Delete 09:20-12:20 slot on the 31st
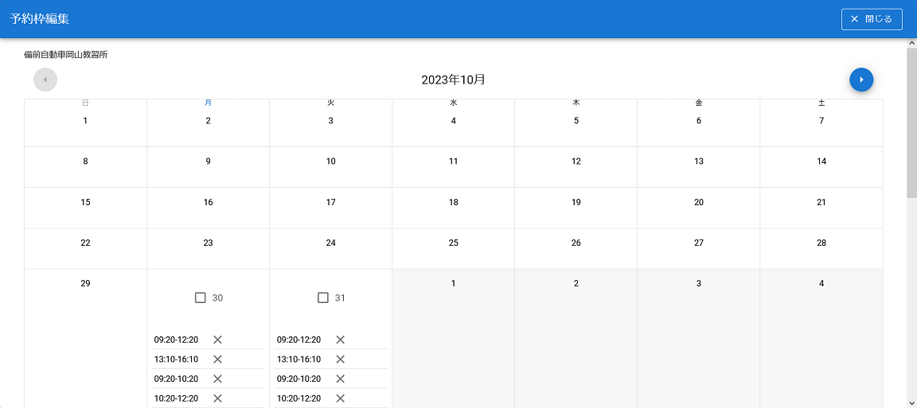The height and width of the screenshot is (408, 917). (x=340, y=340)
